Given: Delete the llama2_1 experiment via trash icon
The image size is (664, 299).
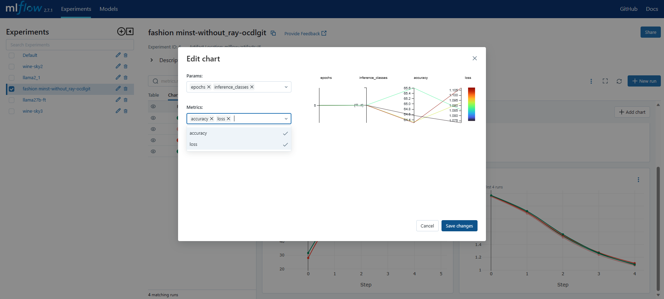Looking at the screenshot, I should [126, 77].
